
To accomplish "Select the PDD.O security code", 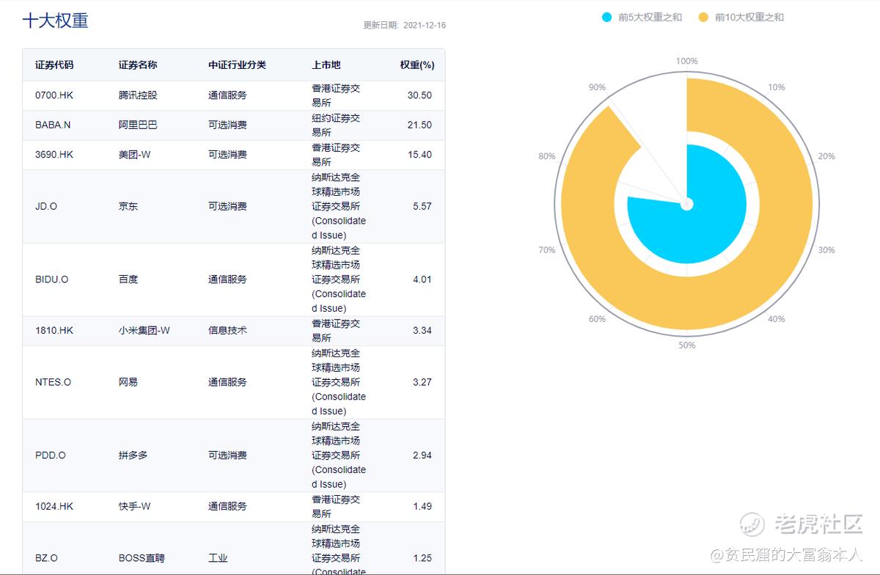I will click(51, 455).
